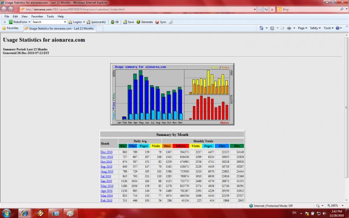Open the Jul 2010 monthly report link
This screenshot has width=349, height=218.
106,176
